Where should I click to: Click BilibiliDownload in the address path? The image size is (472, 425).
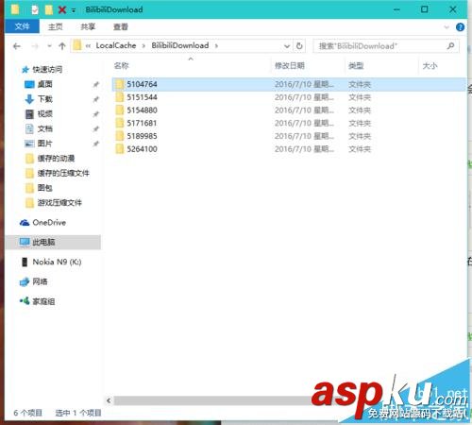pyautogui.click(x=180, y=45)
